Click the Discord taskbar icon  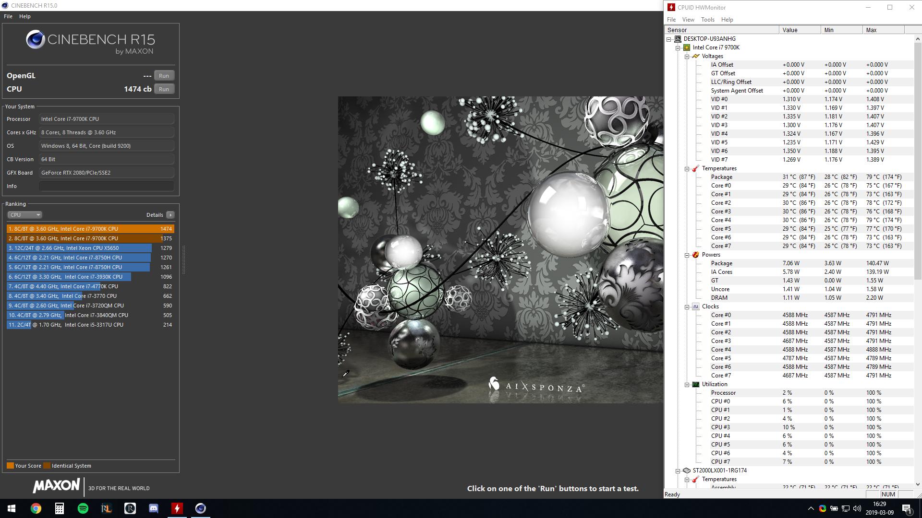pyautogui.click(x=154, y=508)
